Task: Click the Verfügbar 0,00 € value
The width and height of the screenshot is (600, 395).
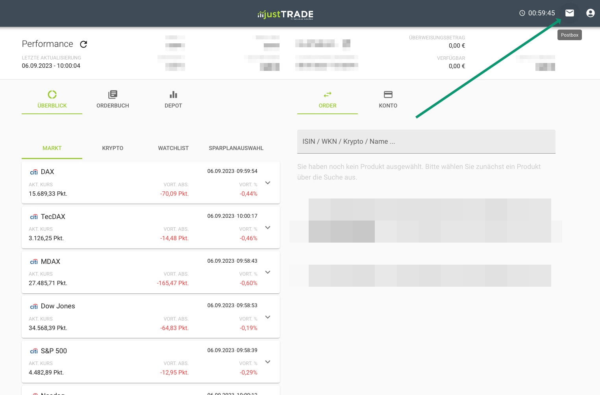Action: pyautogui.click(x=457, y=66)
